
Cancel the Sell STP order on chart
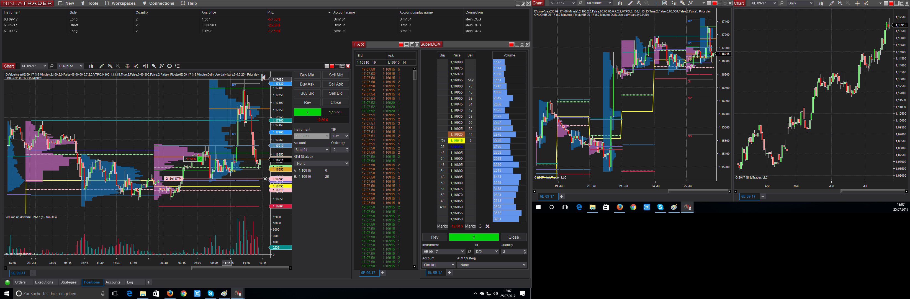265,179
